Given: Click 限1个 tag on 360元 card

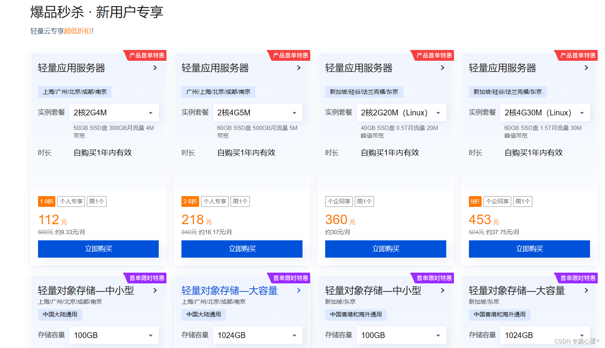Looking at the screenshot, I should [364, 201].
